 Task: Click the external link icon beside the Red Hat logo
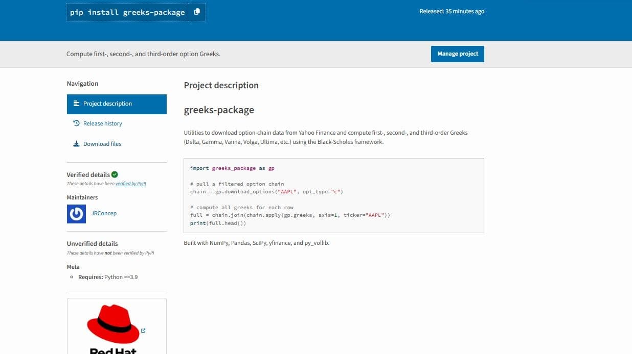(x=143, y=331)
